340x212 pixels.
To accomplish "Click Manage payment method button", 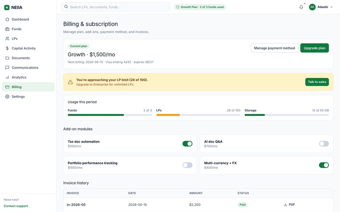I will coord(274,48).
